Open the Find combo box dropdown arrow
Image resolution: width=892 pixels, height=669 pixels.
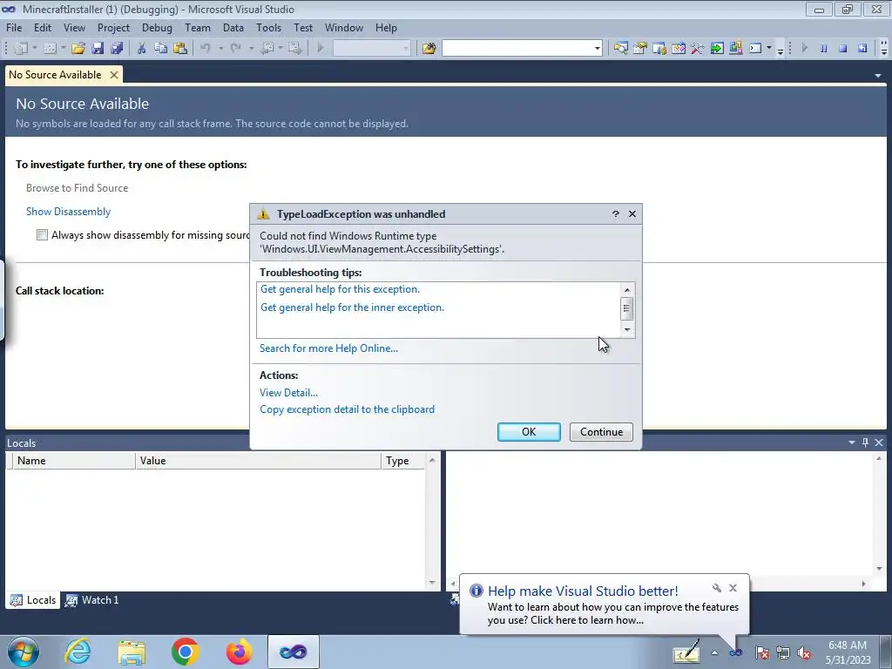tap(597, 49)
